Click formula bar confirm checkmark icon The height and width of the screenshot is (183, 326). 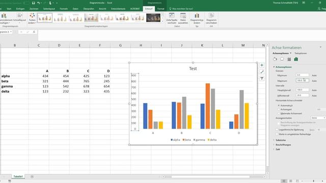(28, 32)
